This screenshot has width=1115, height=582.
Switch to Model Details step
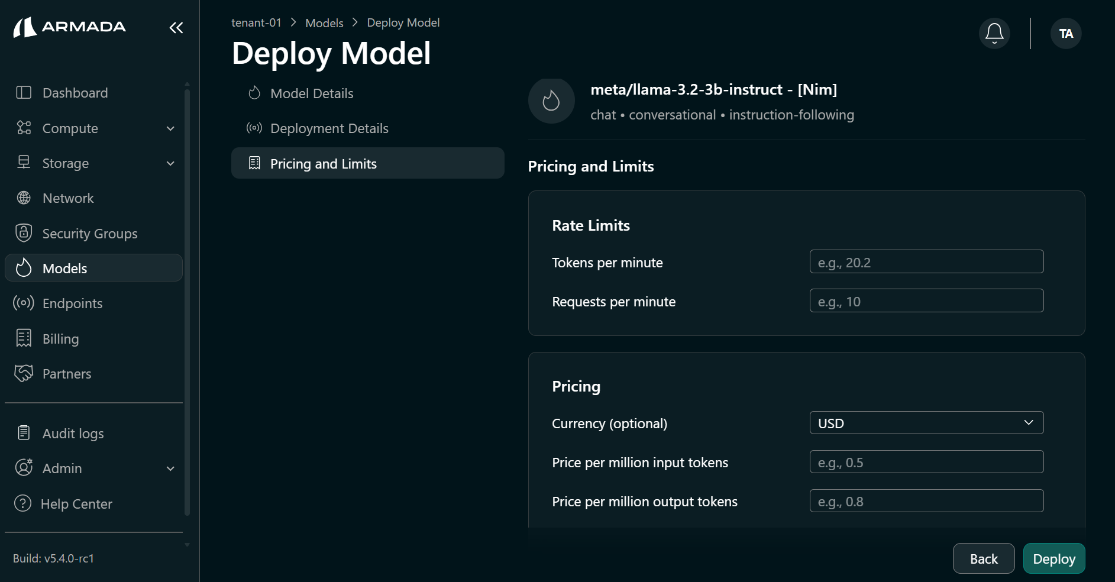point(367,93)
